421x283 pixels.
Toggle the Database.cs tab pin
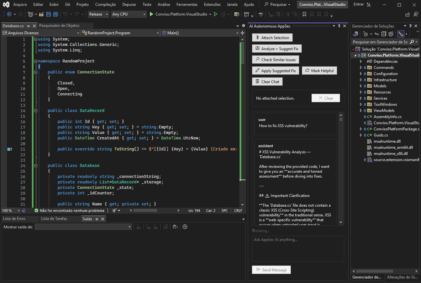click(x=28, y=26)
